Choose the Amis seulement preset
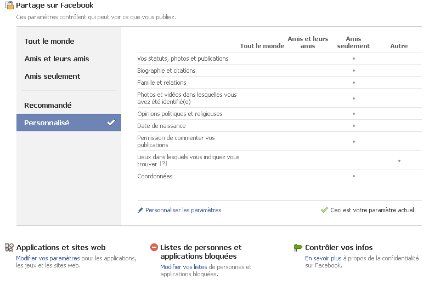The height and width of the screenshot is (297, 429). pyautogui.click(x=52, y=76)
